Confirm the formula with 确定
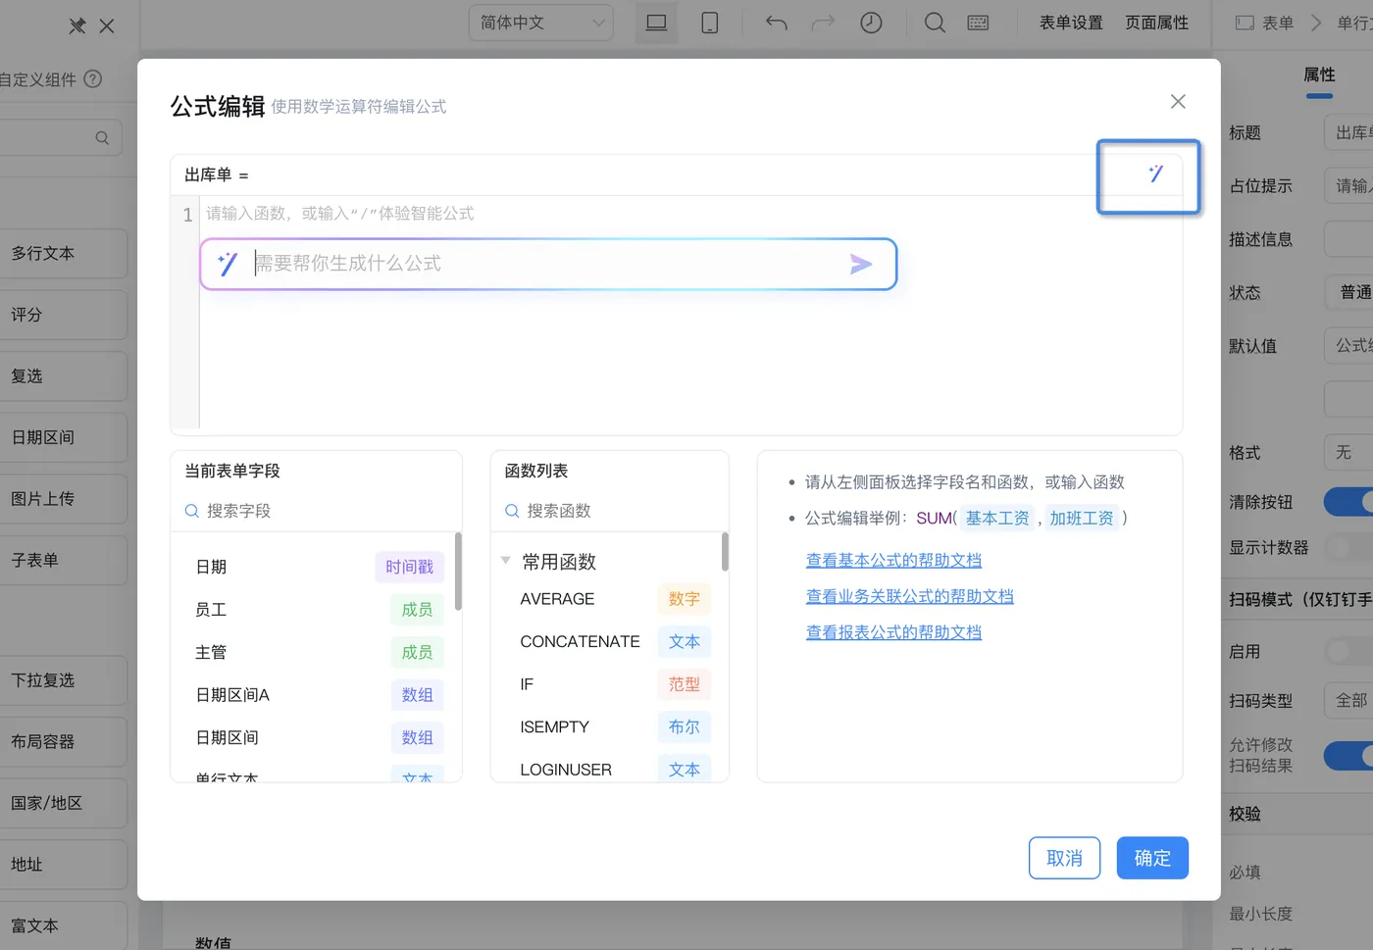Image resolution: width=1373 pixels, height=950 pixels. pyautogui.click(x=1152, y=858)
